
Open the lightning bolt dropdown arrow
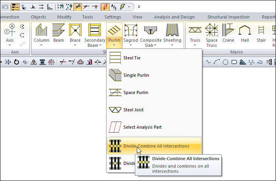(x=129, y=7)
